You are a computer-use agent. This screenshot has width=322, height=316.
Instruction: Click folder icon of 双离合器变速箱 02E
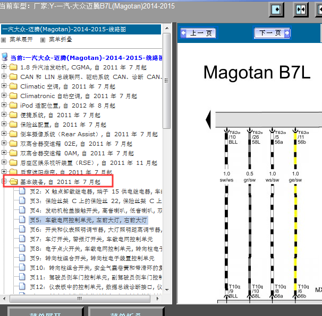click(14, 143)
